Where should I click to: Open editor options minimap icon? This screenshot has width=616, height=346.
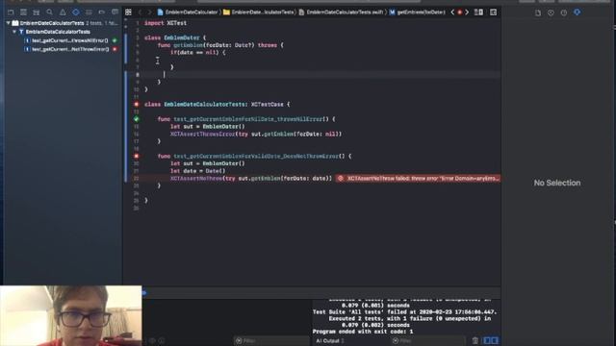(x=478, y=12)
